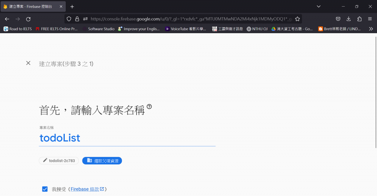This screenshot has height=196, width=377.
Task: Open a new browser tab
Action: click(x=72, y=7)
